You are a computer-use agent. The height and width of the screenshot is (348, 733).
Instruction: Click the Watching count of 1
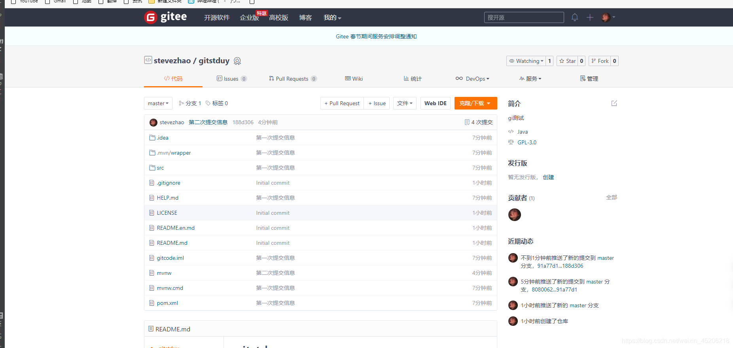pyautogui.click(x=549, y=61)
